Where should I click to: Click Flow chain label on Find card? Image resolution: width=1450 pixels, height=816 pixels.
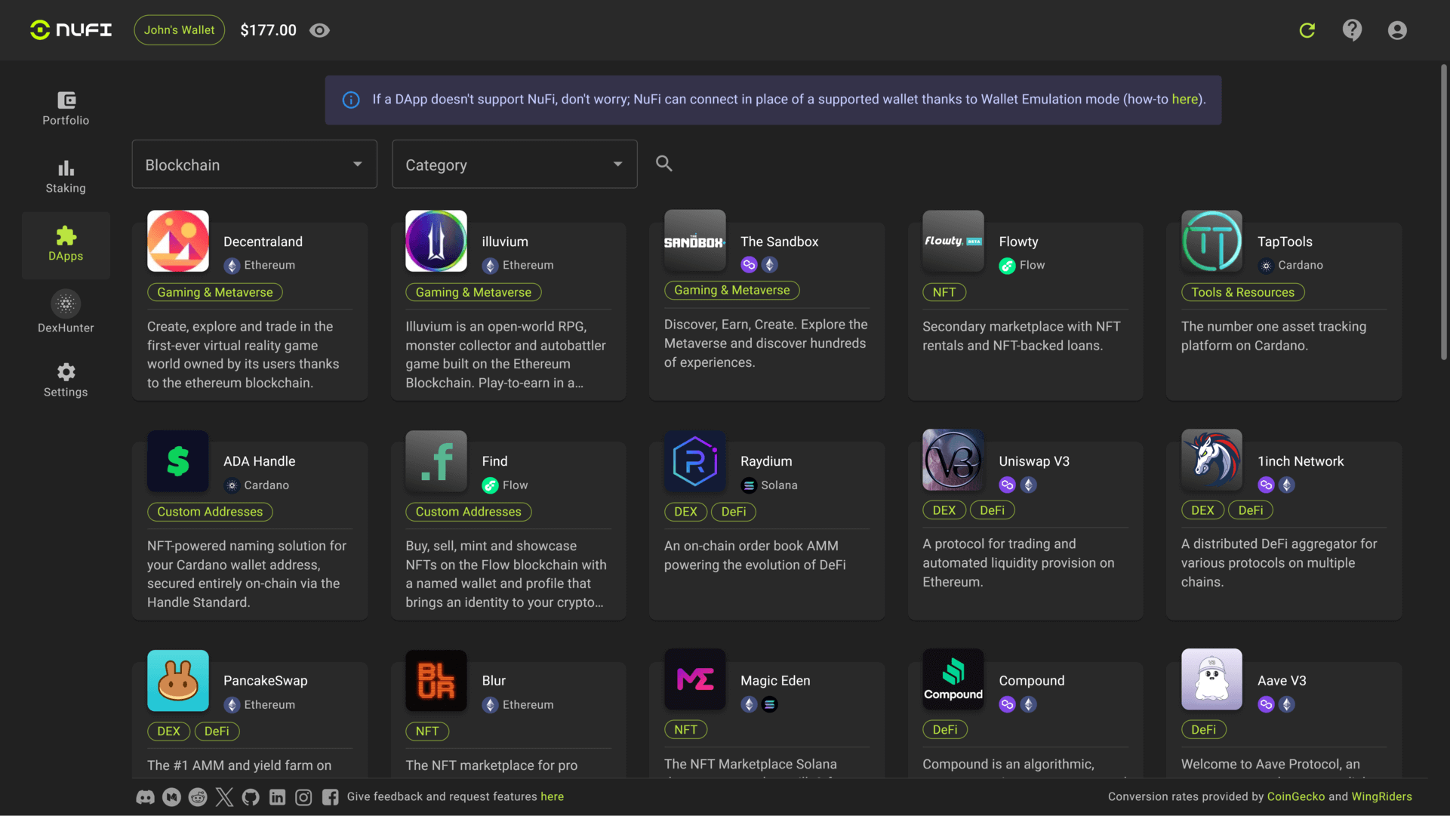515,485
